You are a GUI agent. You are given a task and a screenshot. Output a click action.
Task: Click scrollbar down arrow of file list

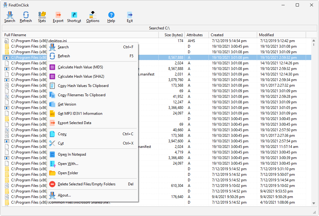pos(314,203)
